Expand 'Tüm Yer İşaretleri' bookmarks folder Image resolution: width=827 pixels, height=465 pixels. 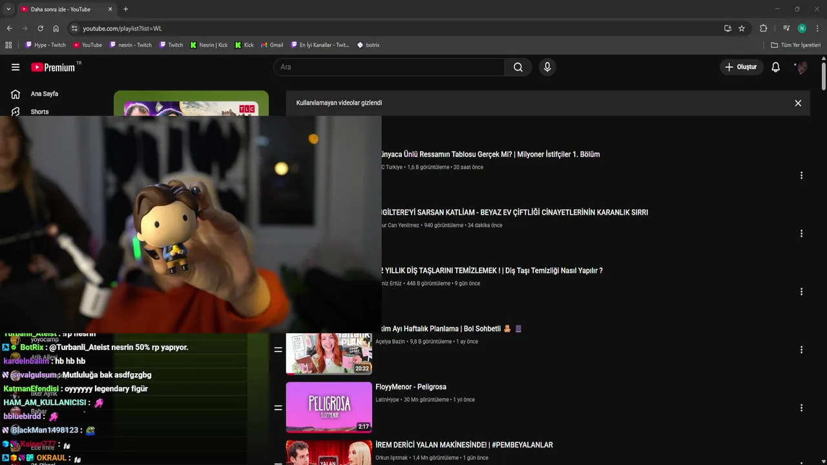click(x=795, y=45)
